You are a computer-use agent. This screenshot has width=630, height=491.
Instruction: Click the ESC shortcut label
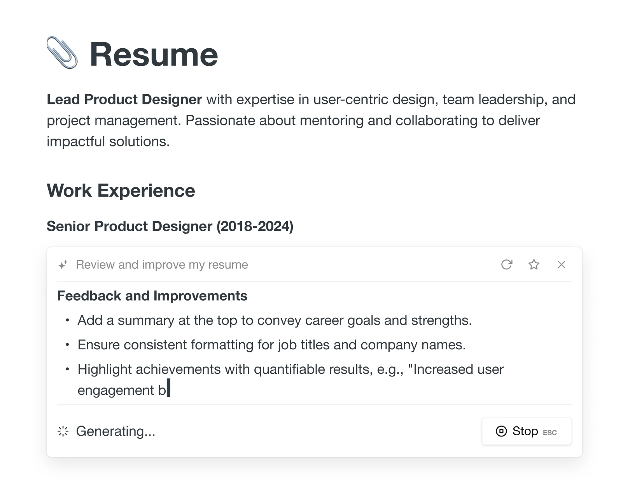tap(549, 433)
